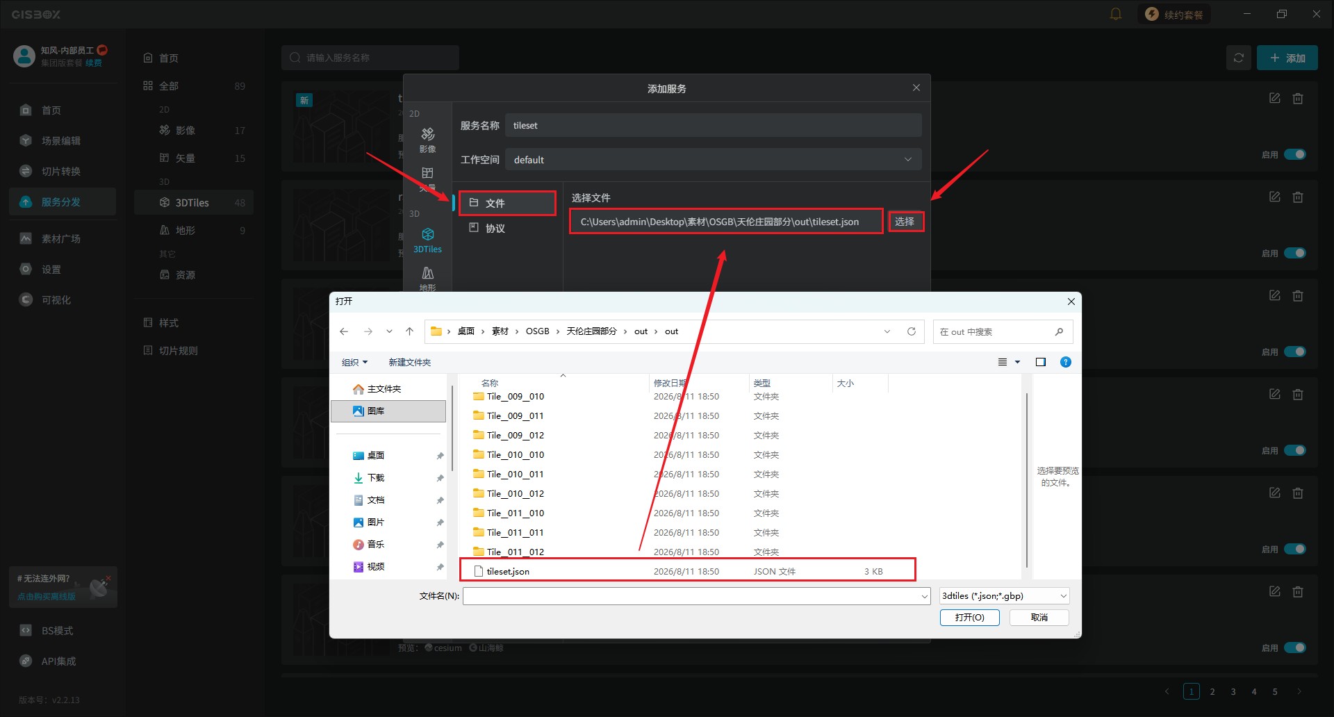Open the file type filter '3dtiles (*.json;*.gbp)' dropdown
The image size is (1334, 717).
coord(1004,595)
